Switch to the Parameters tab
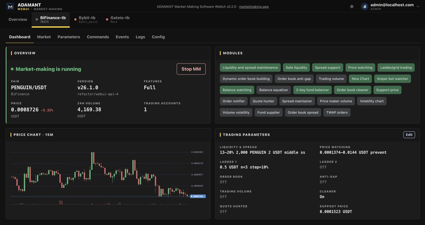The height and width of the screenshot is (225, 425). click(68, 37)
